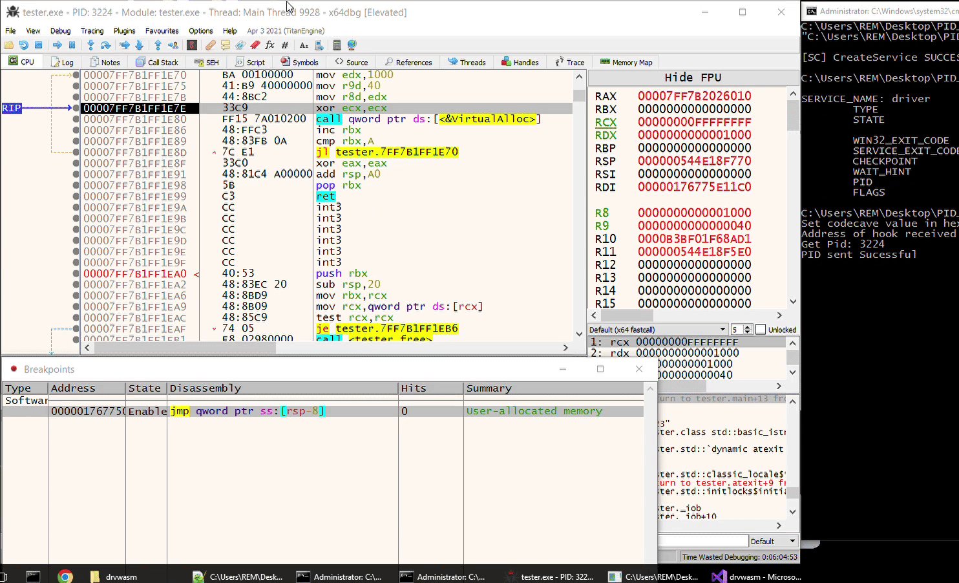Open the calculator icon in toolbar
This screenshot has height=583, width=959.
pos(336,45)
